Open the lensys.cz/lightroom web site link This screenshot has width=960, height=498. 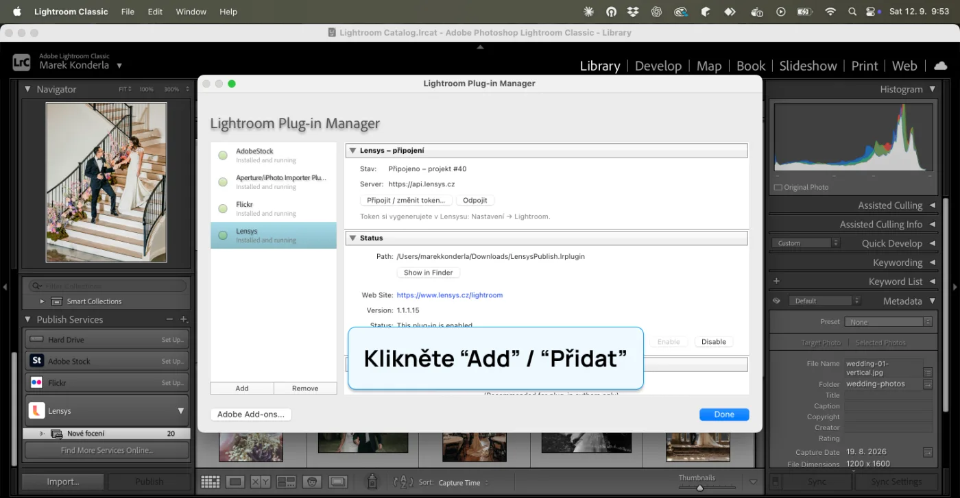click(x=449, y=295)
